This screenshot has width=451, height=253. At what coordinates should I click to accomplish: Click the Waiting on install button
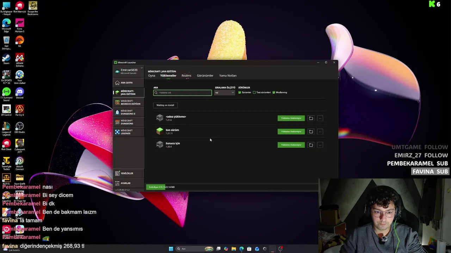click(x=165, y=105)
